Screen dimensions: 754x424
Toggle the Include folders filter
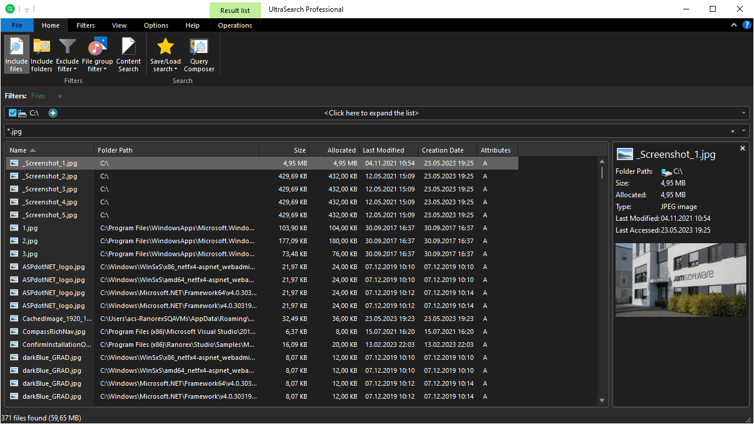(x=42, y=54)
